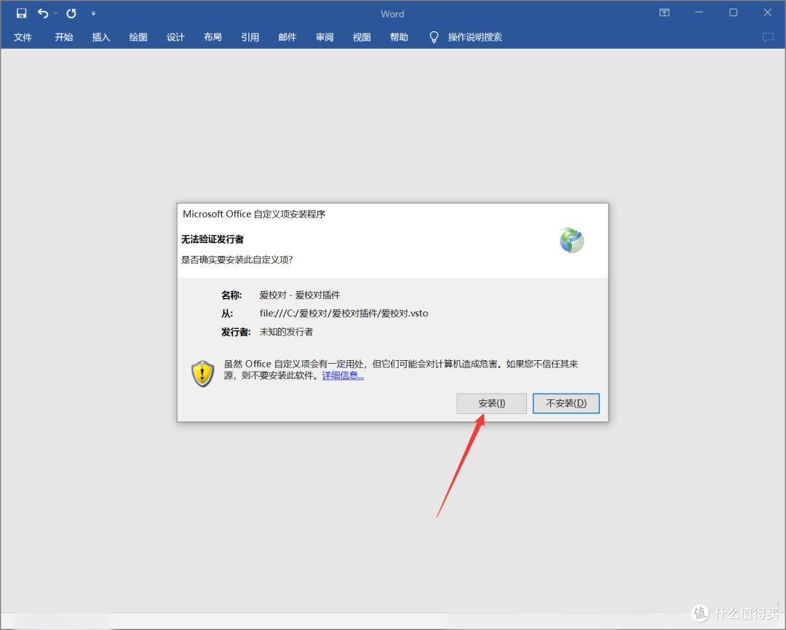Click the name text 爱校对 - 爱校对插件

(300, 295)
